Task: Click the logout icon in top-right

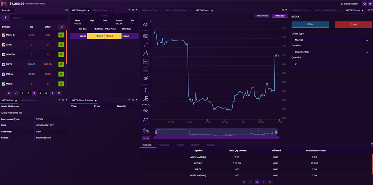Action: click(x=364, y=3)
